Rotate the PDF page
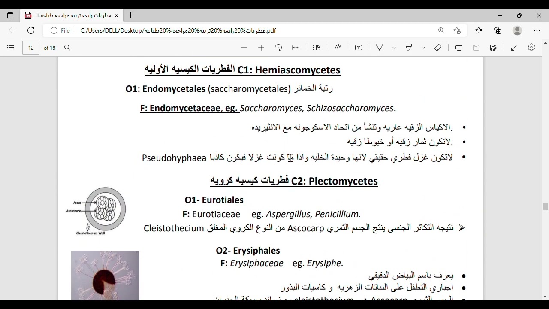 click(278, 48)
